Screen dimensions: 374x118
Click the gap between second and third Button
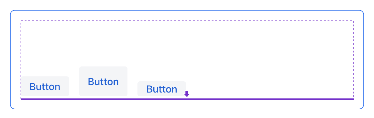pos(132,88)
